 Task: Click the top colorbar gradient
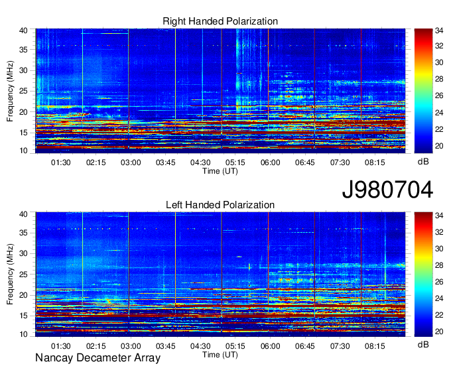click(423, 91)
